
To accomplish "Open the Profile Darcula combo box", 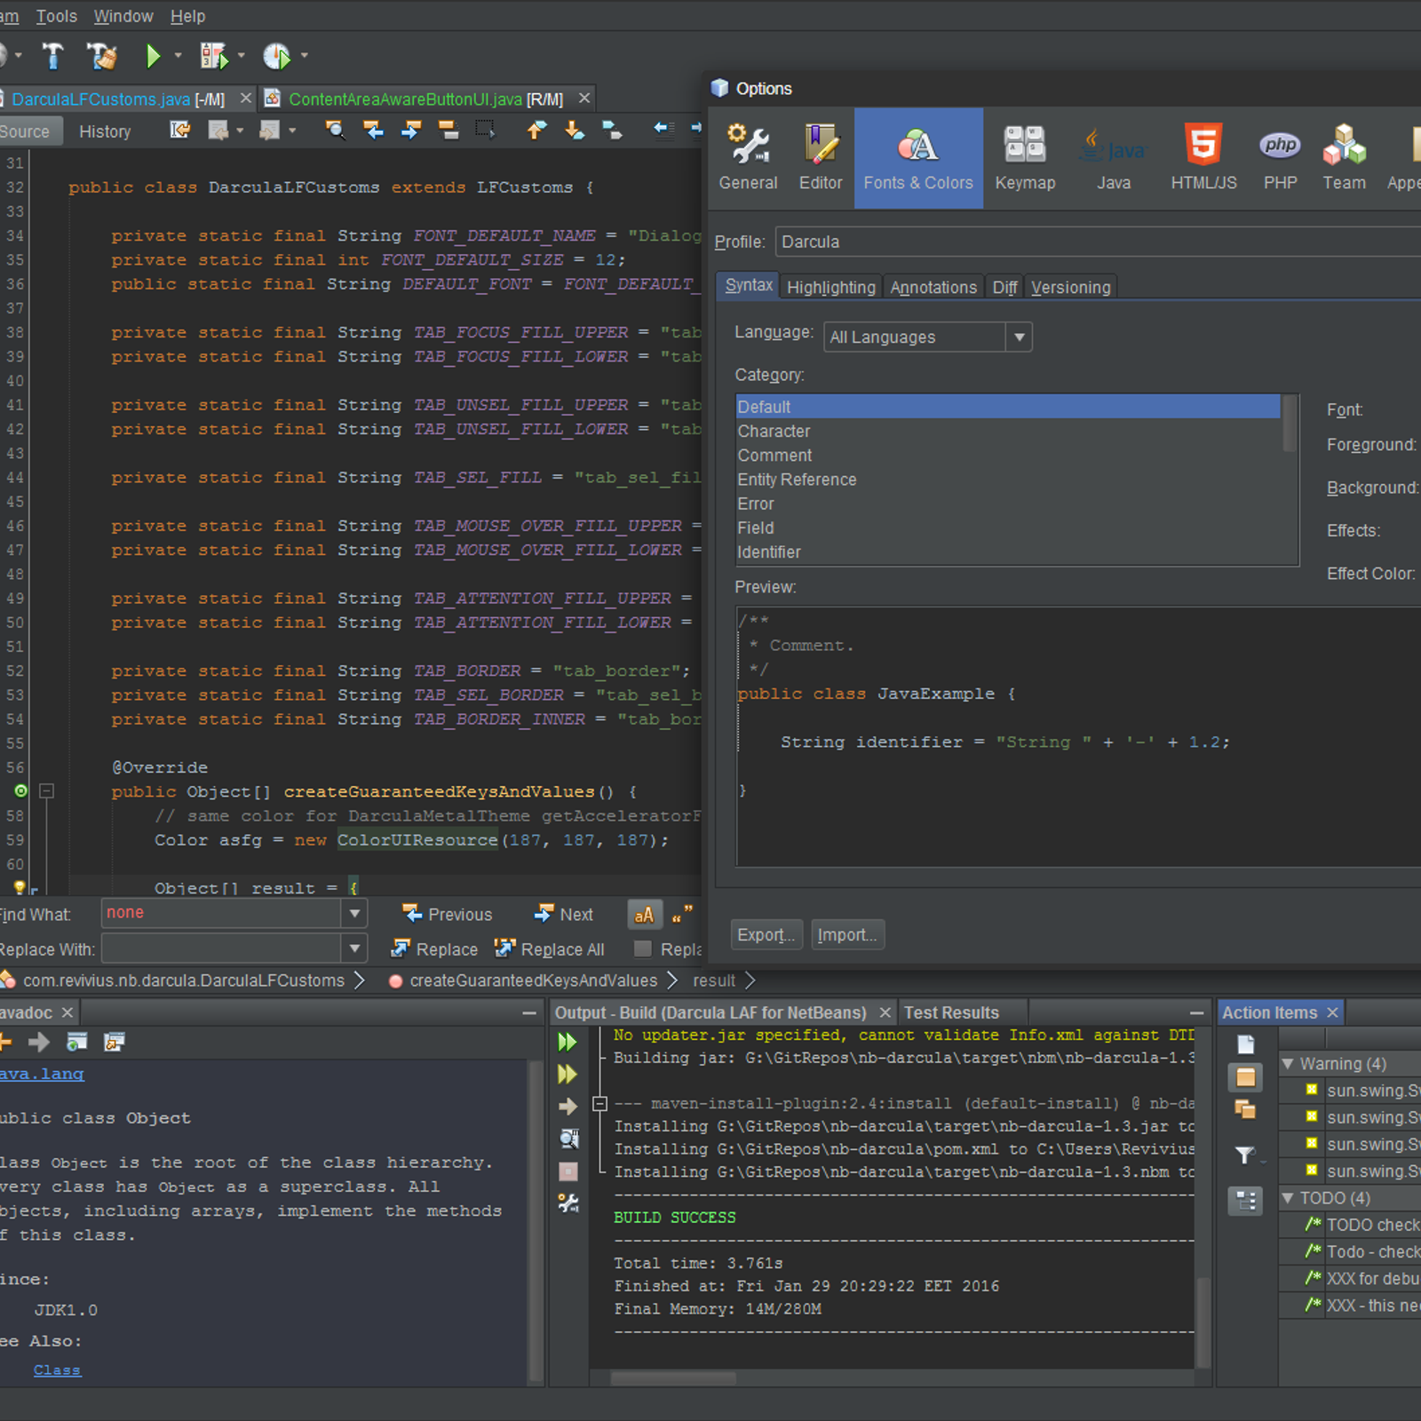I will tap(1097, 242).
